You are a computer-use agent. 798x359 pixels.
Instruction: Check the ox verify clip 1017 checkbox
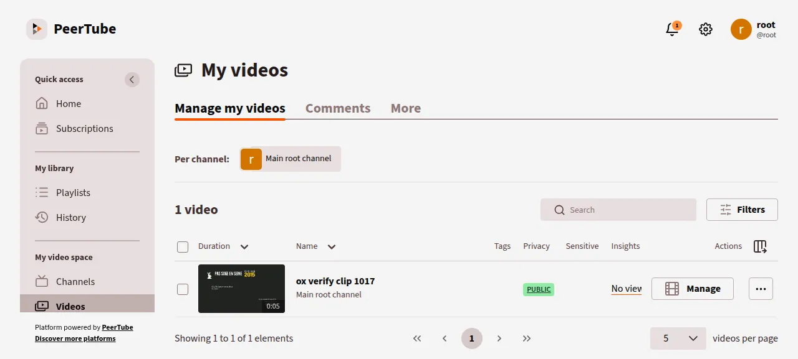tap(183, 289)
